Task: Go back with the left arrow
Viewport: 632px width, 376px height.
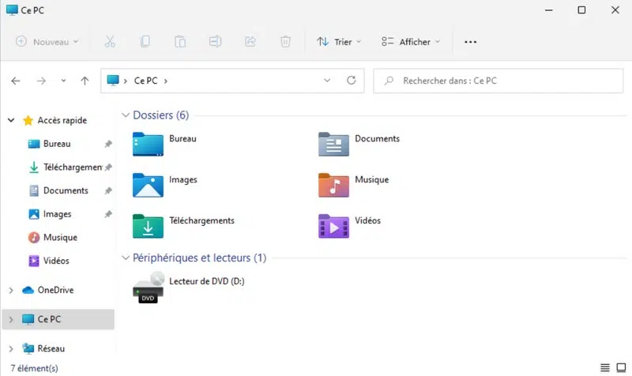Action: [x=16, y=81]
